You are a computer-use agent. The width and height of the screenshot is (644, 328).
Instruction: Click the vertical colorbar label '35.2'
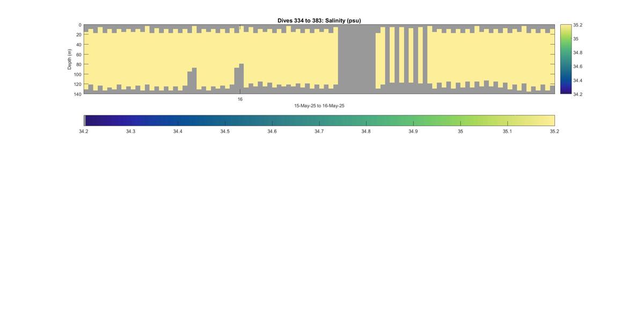578,25
